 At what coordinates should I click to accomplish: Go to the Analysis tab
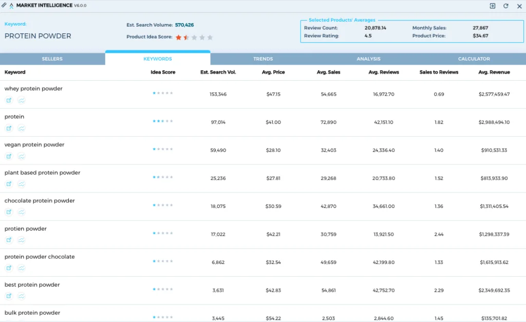pyautogui.click(x=368, y=59)
